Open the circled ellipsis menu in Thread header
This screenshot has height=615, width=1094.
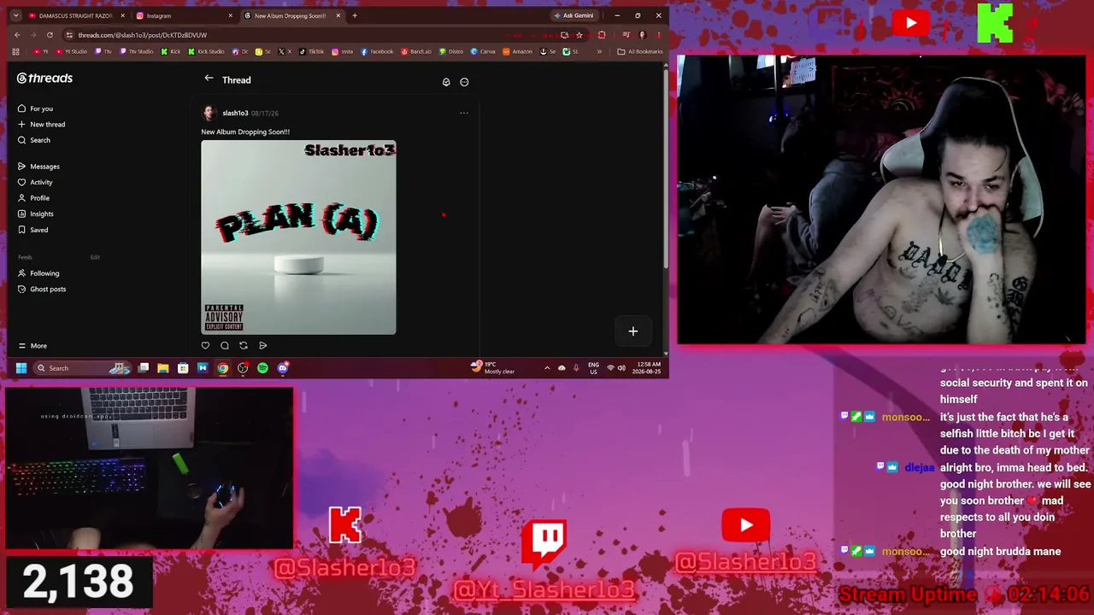pyautogui.click(x=464, y=82)
